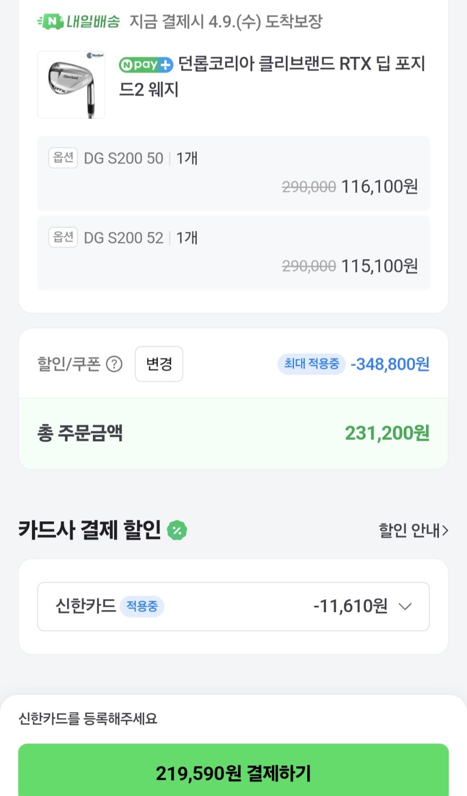Tap the 내일배송 delivery truck icon

(x=50, y=22)
